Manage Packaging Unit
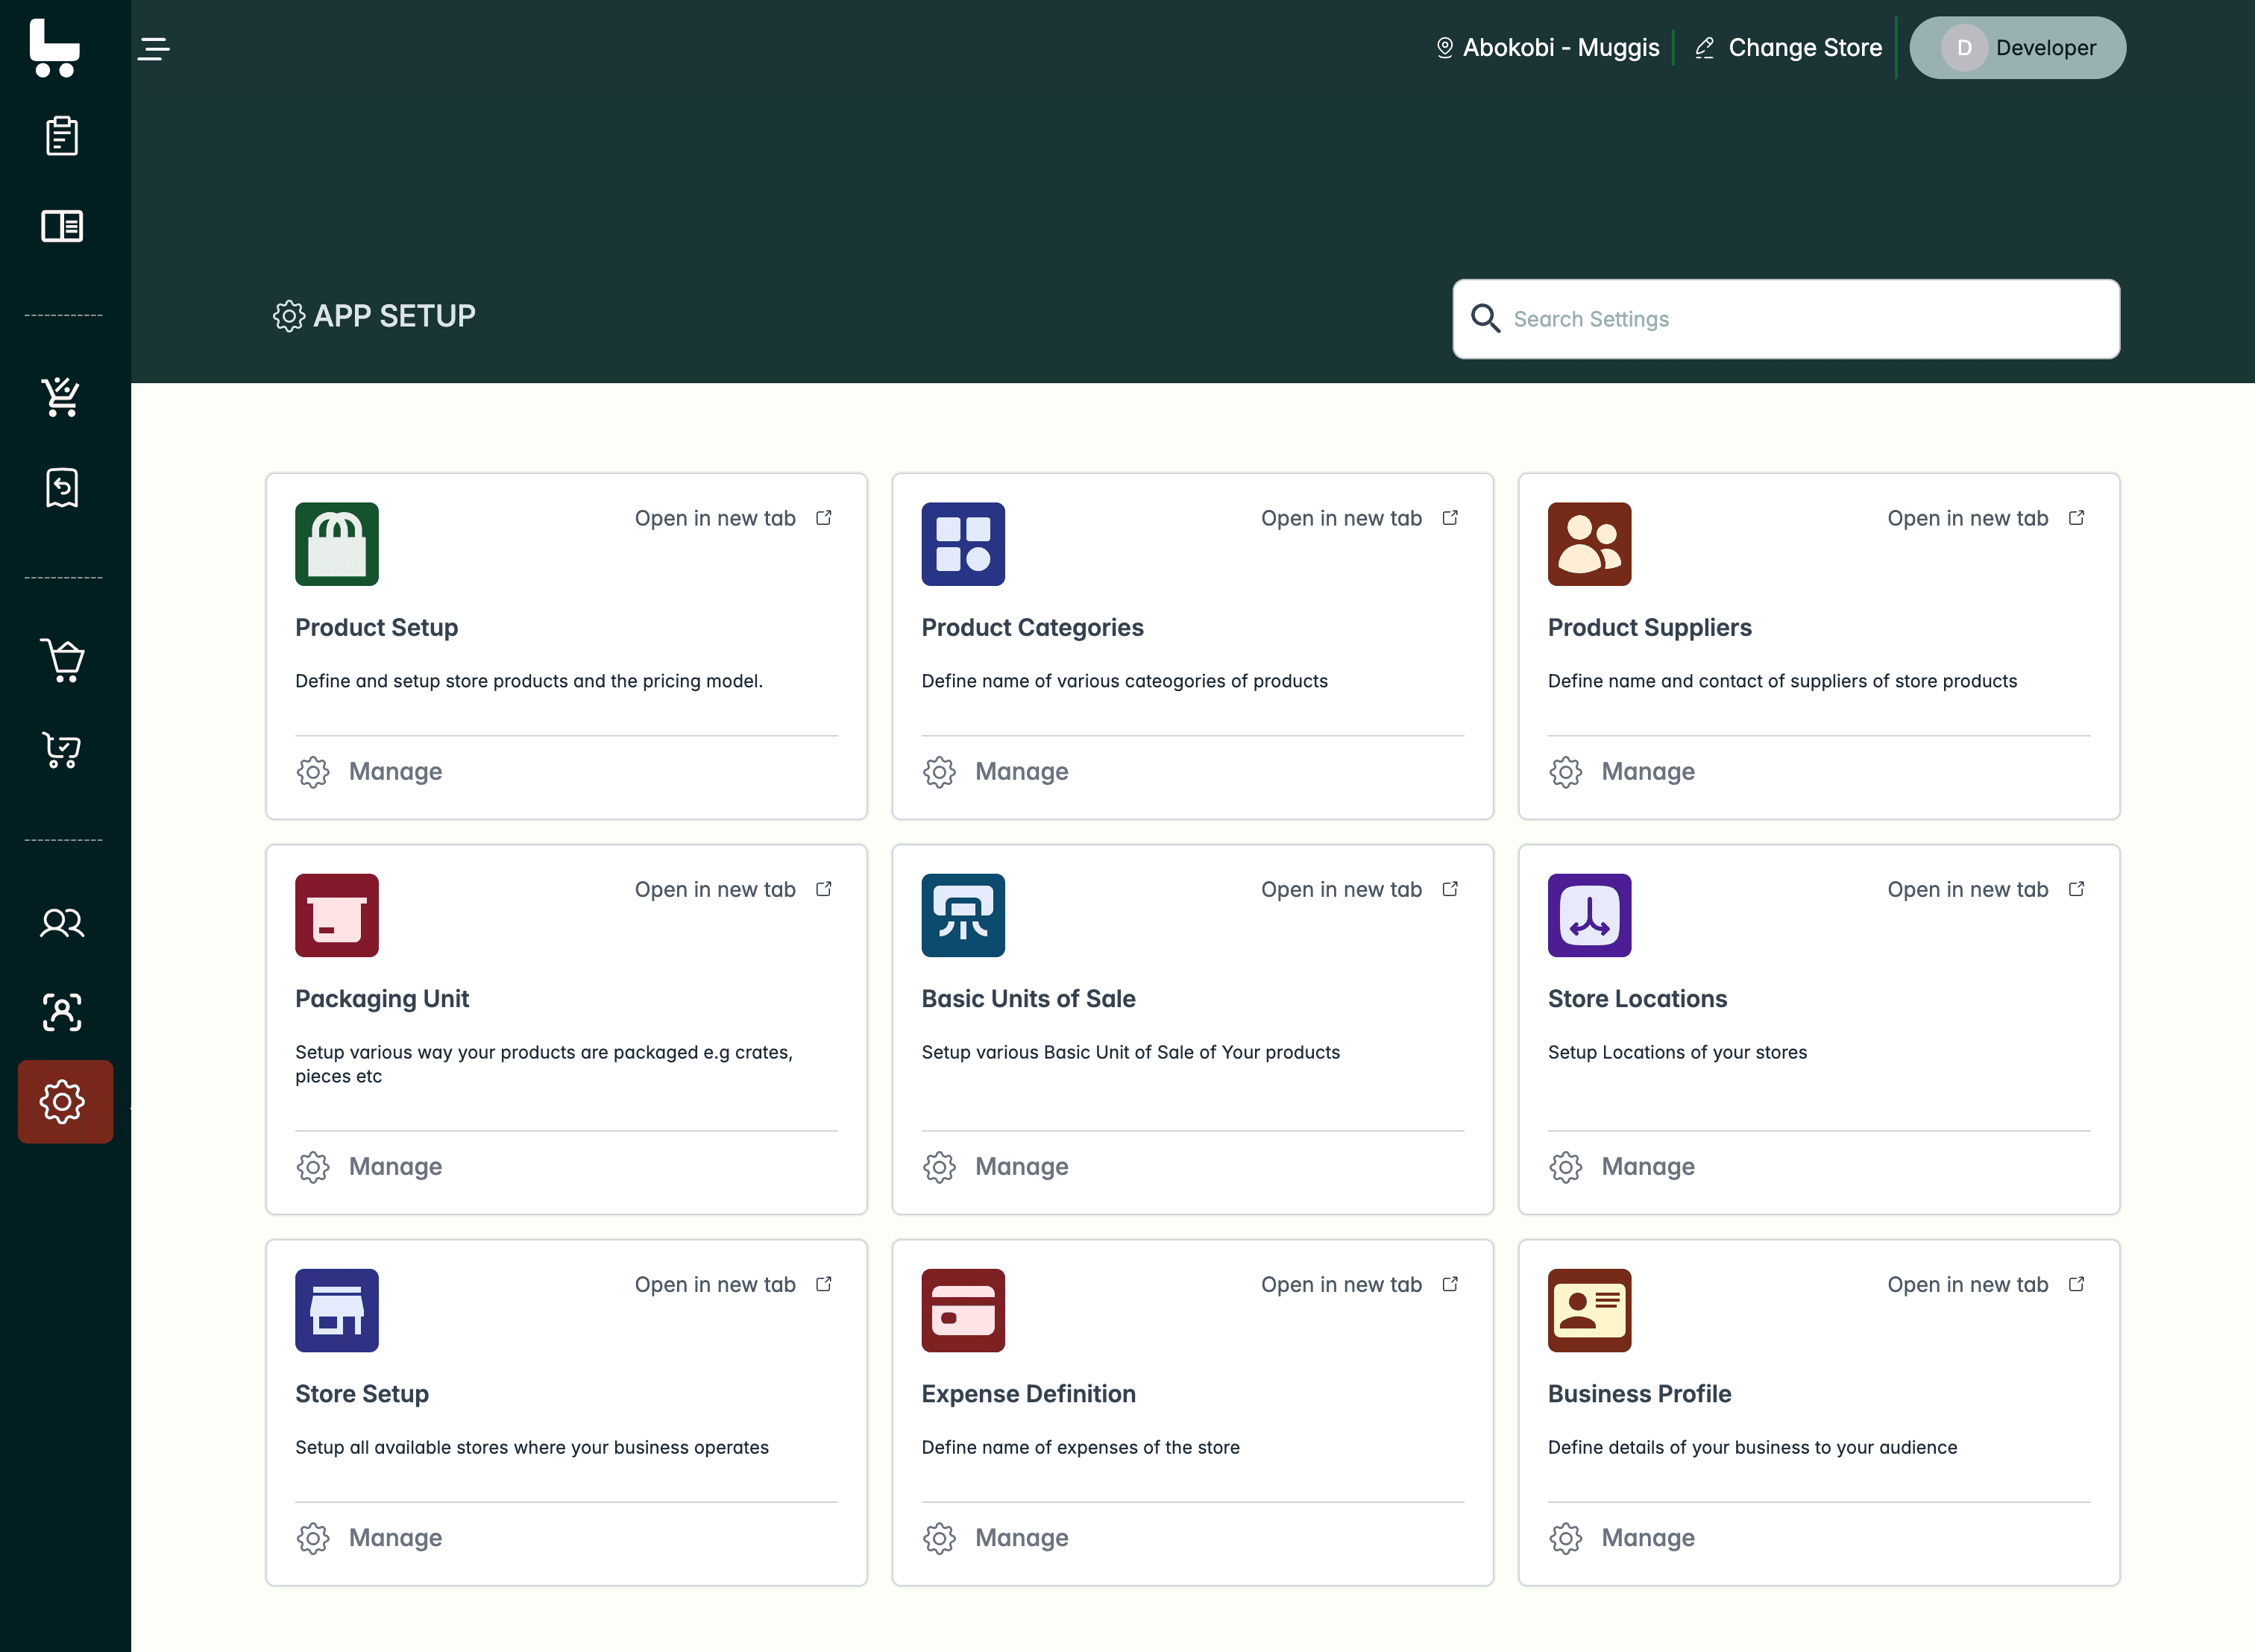Image resolution: width=2255 pixels, height=1652 pixels. click(x=369, y=1166)
